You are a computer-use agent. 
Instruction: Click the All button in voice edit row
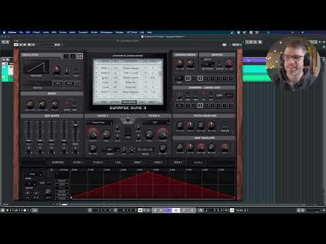coord(179,106)
